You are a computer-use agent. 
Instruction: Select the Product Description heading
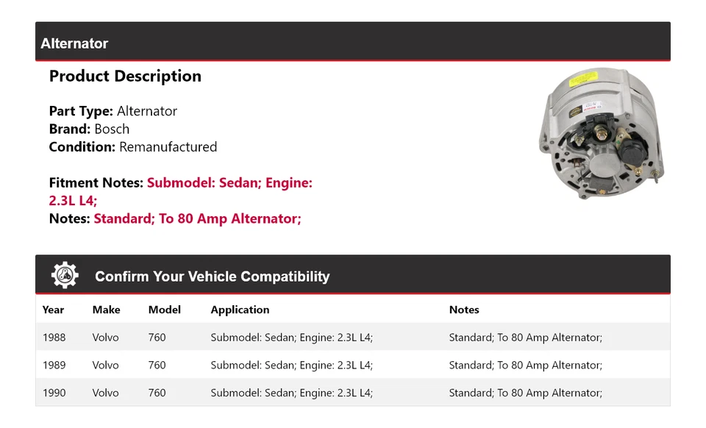125,76
